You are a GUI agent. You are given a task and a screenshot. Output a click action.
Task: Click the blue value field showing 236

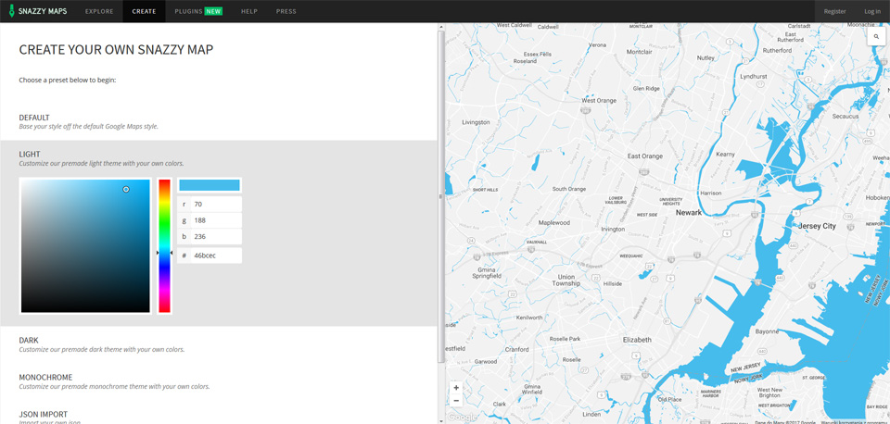[x=210, y=237]
